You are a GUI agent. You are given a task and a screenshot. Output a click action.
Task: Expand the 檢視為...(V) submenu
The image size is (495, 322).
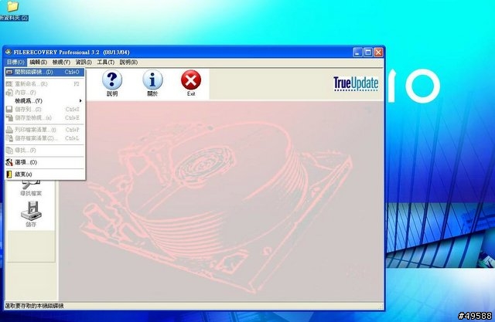point(45,101)
